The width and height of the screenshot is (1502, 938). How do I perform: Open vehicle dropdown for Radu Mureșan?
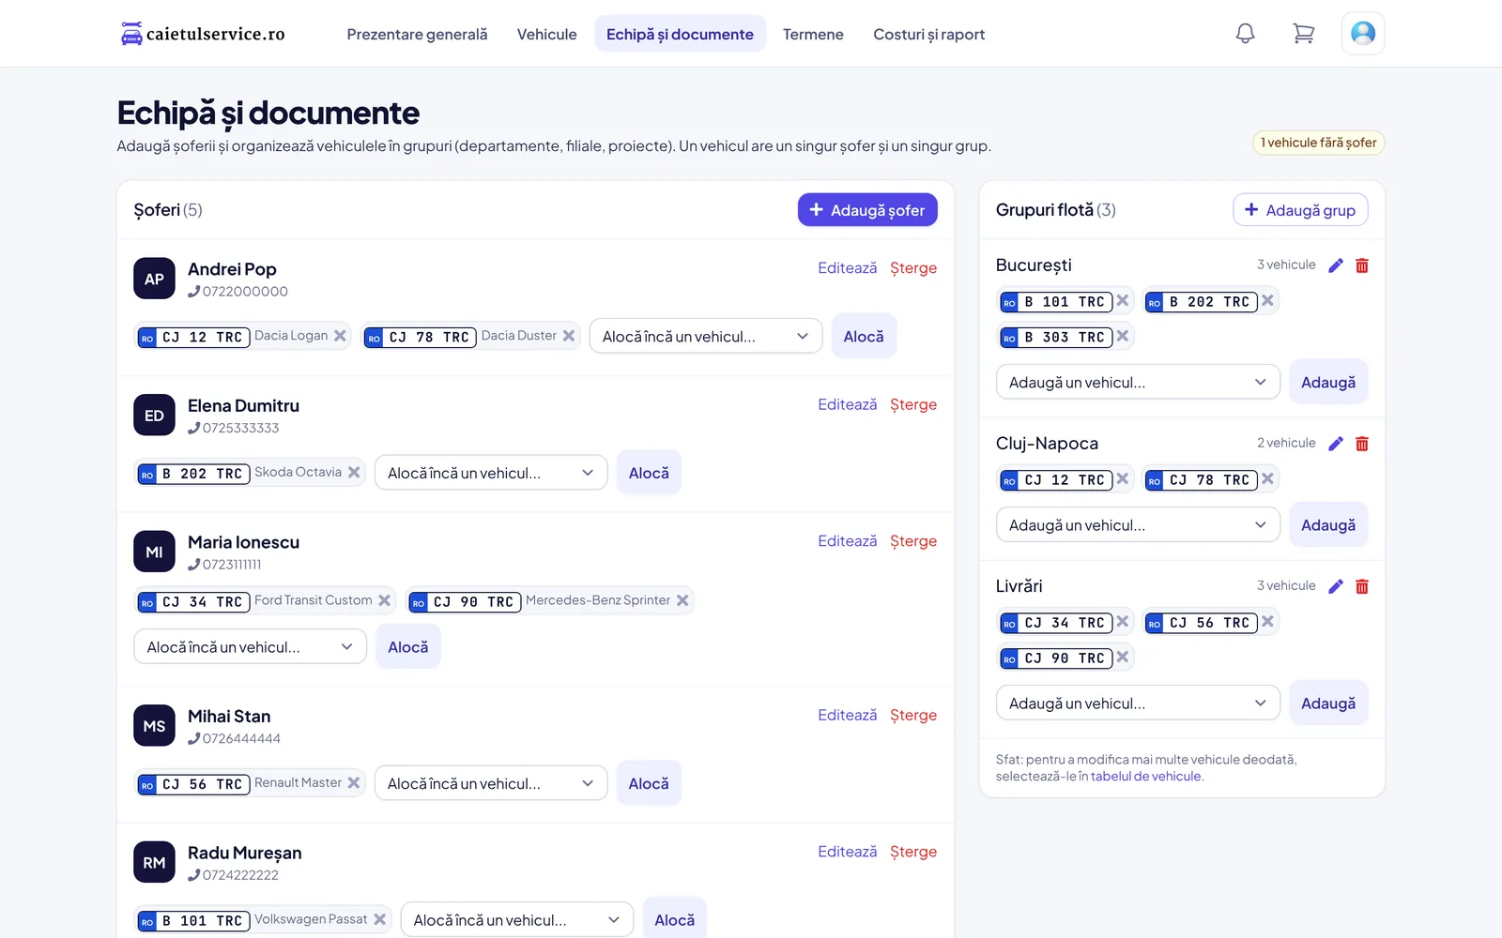tap(517, 920)
